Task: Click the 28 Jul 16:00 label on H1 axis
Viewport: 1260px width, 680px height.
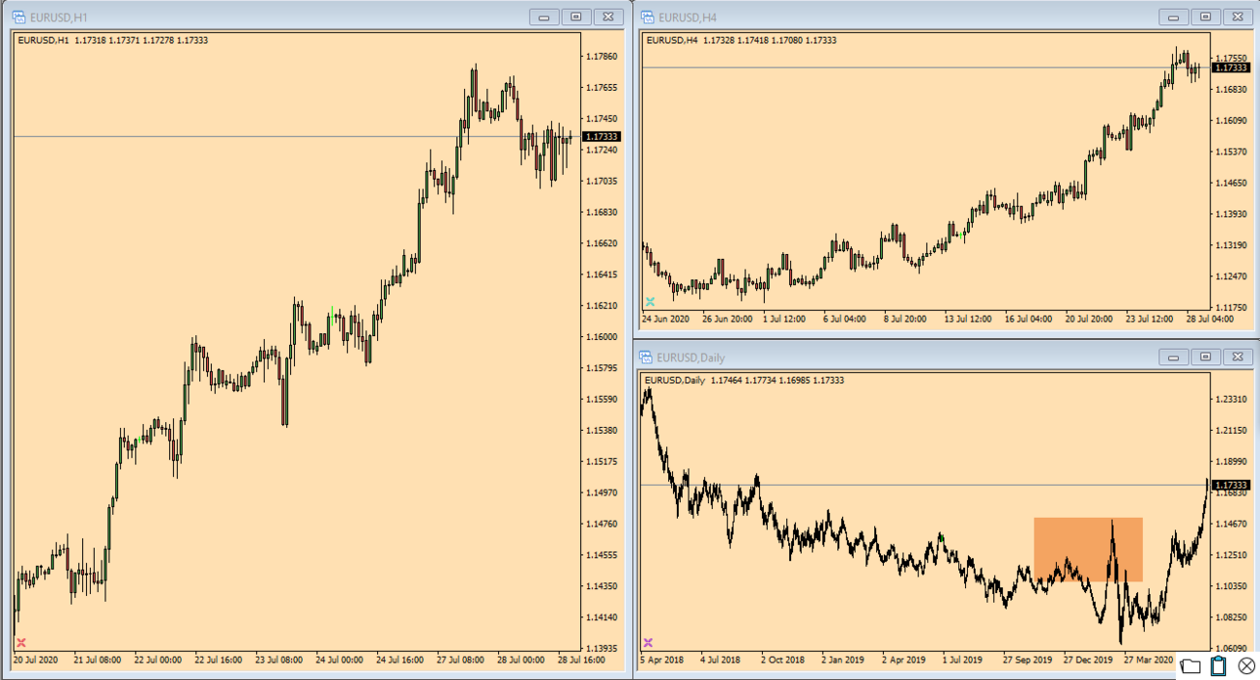Action: (x=582, y=660)
